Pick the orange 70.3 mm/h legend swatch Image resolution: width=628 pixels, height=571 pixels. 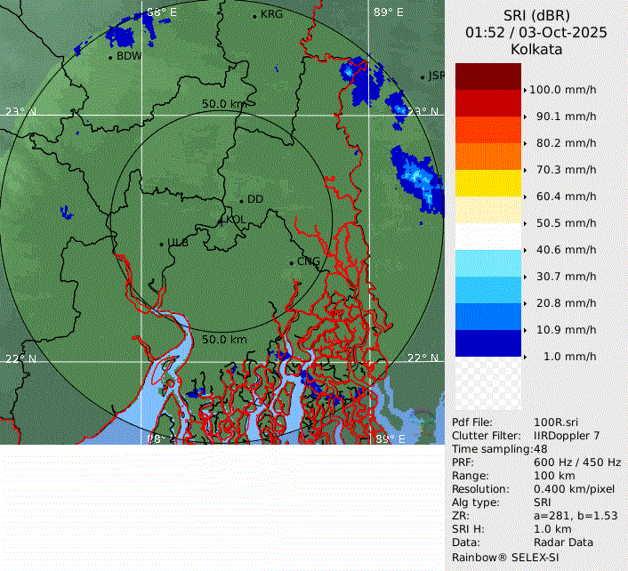(487, 157)
